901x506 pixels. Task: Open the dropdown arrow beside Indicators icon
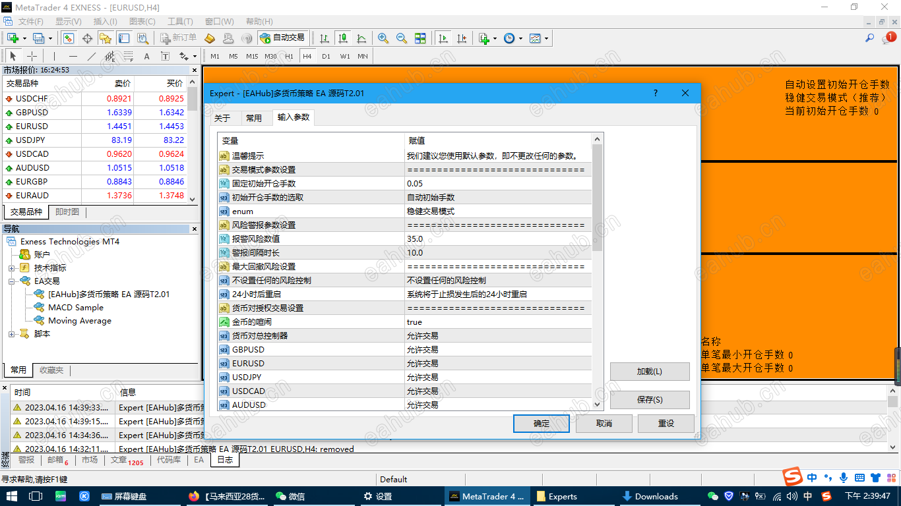tap(495, 38)
